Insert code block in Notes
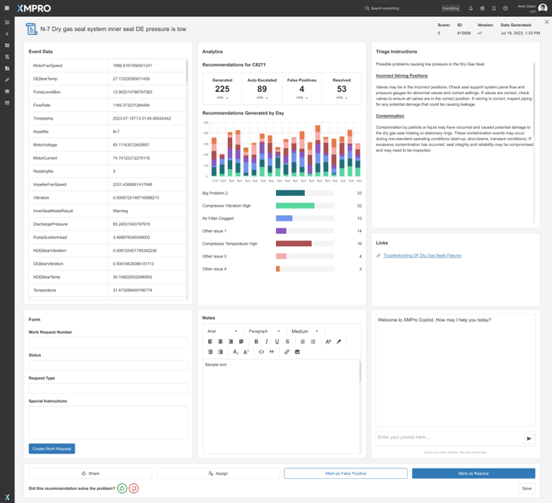This screenshot has height=503, width=552. click(x=261, y=352)
